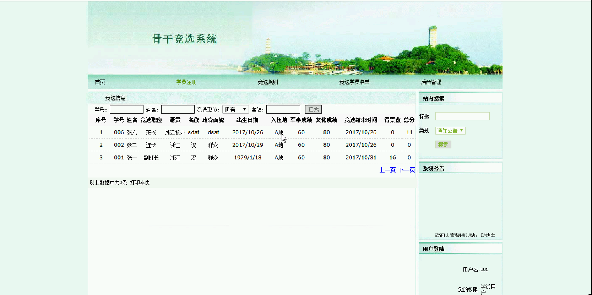592x295 pixels.
Task: Click the 打印本页 link
Action: click(x=140, y=182)
